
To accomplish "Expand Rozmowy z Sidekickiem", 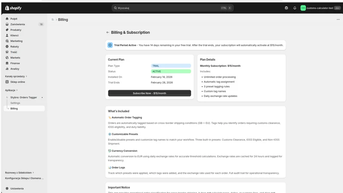I will coord(19,173).
